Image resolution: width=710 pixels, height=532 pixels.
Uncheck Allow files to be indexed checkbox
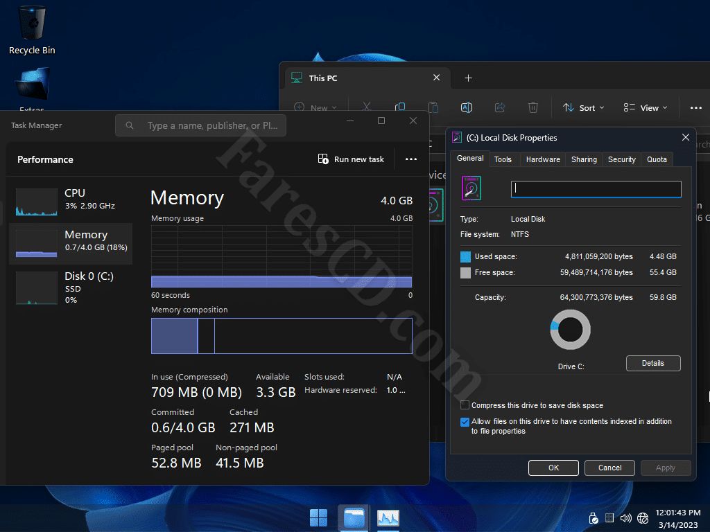tap(465, 422)
